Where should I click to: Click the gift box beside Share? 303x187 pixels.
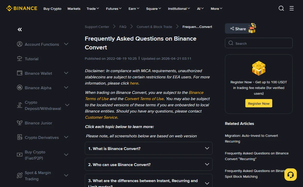(x=252, y=28)
